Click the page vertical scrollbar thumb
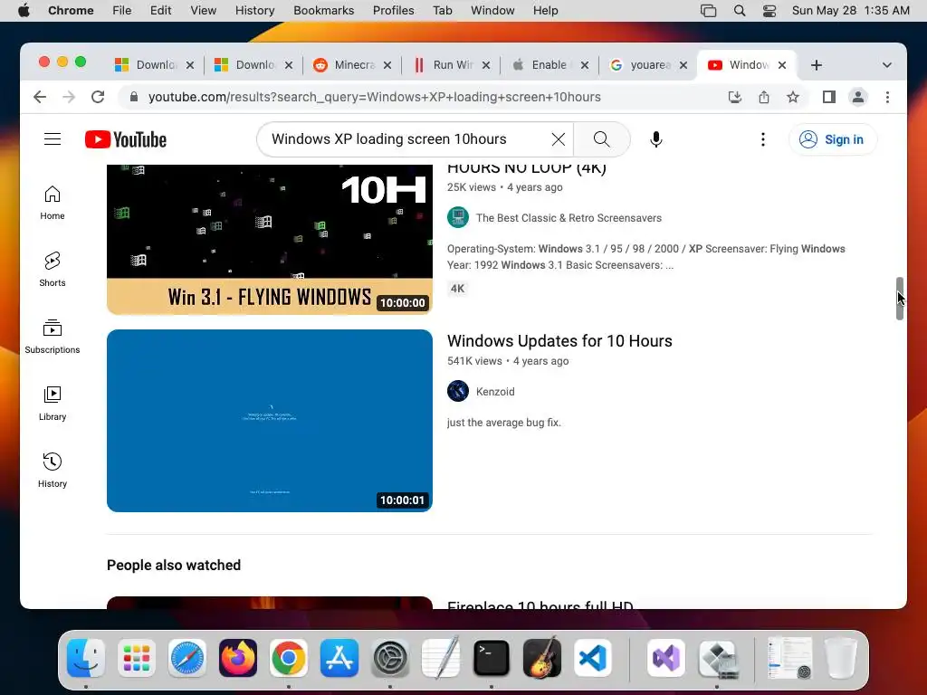 899,299
